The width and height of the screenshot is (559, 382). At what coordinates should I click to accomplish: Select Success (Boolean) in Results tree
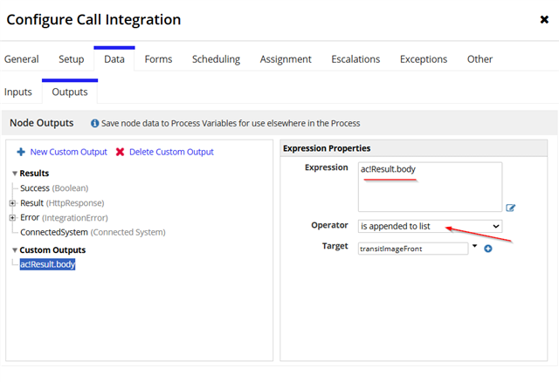click(54, 188)
